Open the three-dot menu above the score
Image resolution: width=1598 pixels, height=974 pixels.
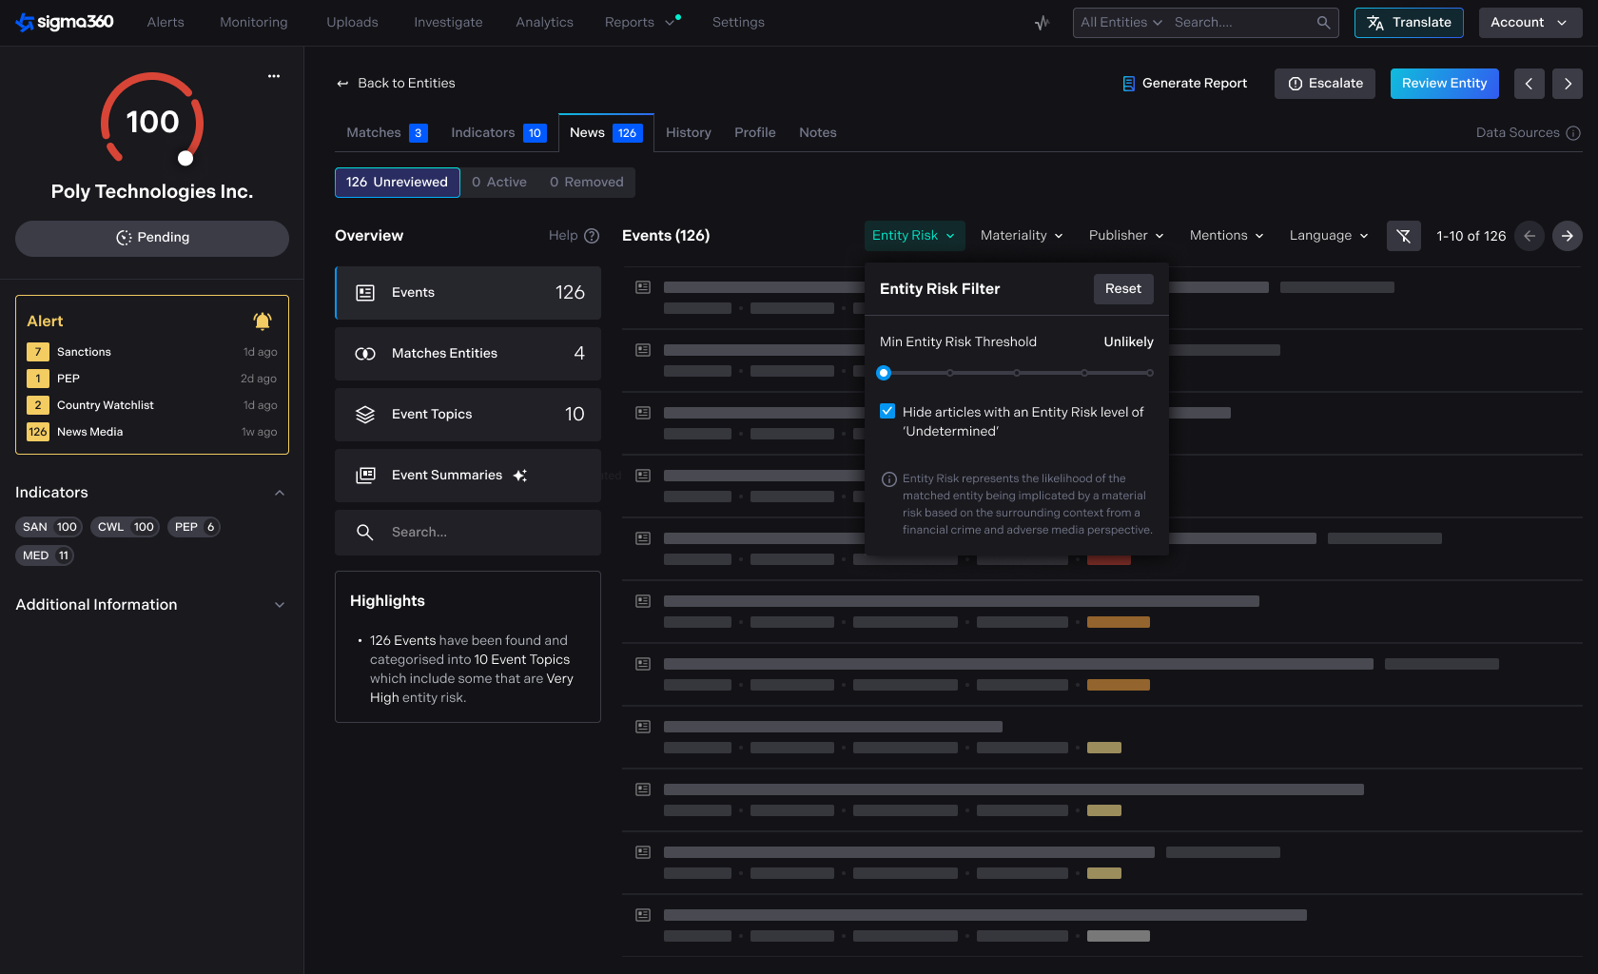click(274, 76)
